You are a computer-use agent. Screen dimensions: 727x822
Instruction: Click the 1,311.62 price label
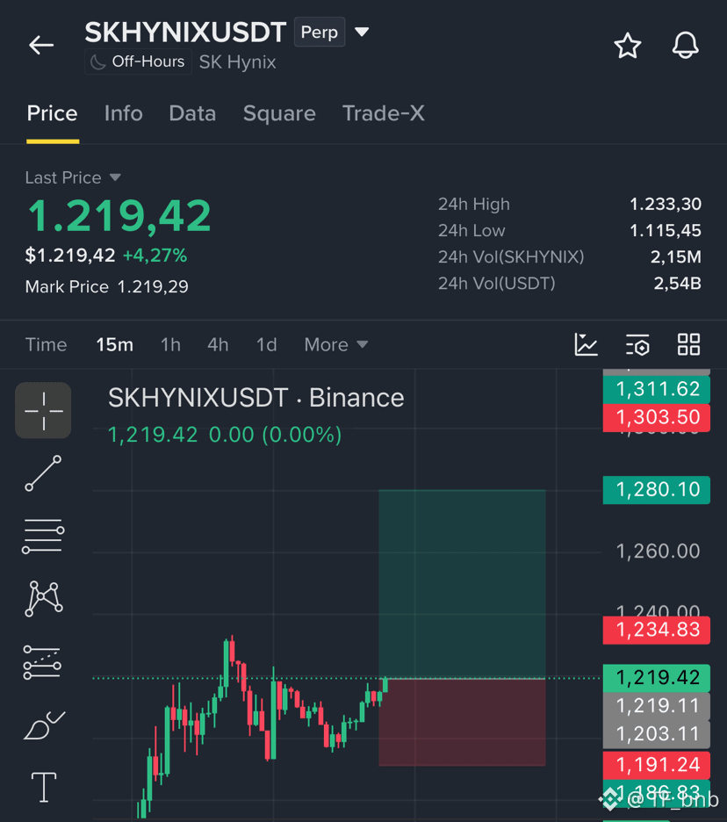tap(656, 390)
